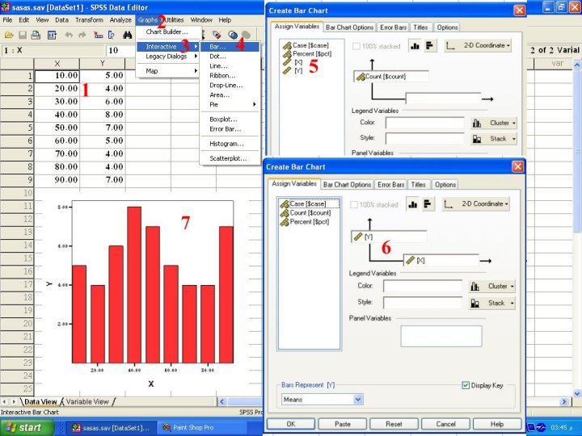Click the Variables info toolbar icon

pos(112,36)
